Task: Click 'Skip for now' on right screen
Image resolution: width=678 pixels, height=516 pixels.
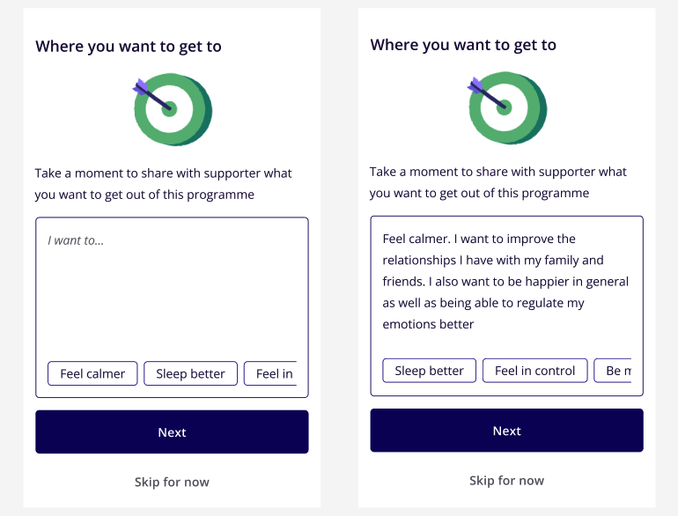Action: click(x=507, y=481)
